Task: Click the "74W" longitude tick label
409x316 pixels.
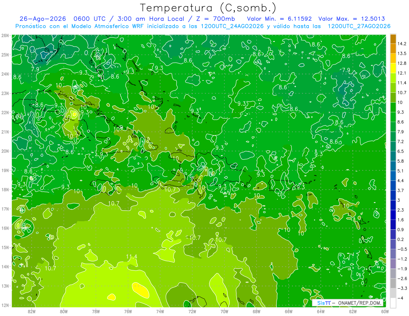Action: pyautogui.click(x=160, y=311)
